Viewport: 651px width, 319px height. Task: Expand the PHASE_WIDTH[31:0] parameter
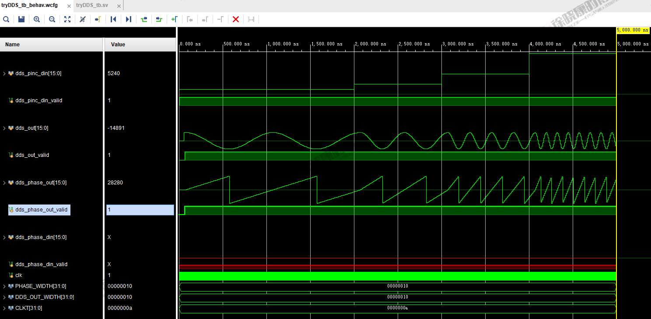tap(4, 286)
